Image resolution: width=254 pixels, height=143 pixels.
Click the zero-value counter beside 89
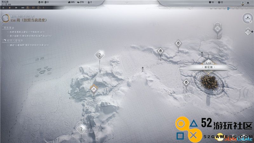pos(46,2)
